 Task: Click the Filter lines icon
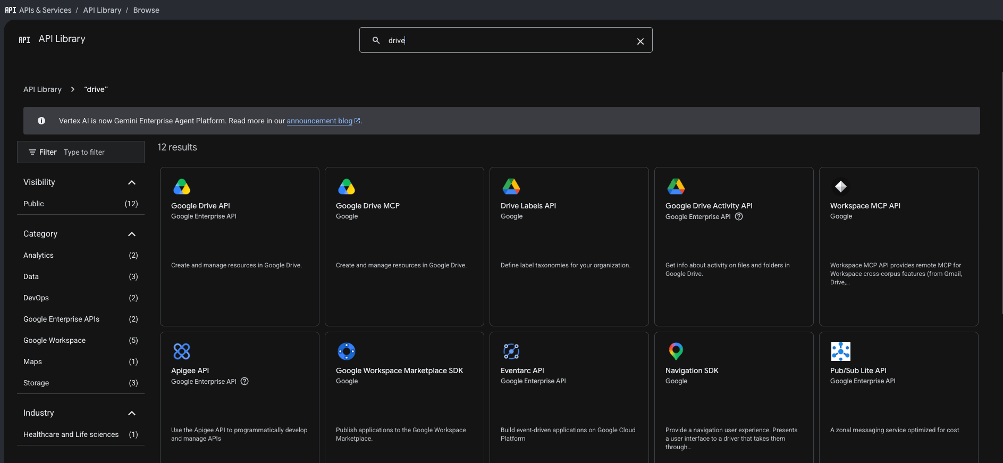click(x=32, y=152)
